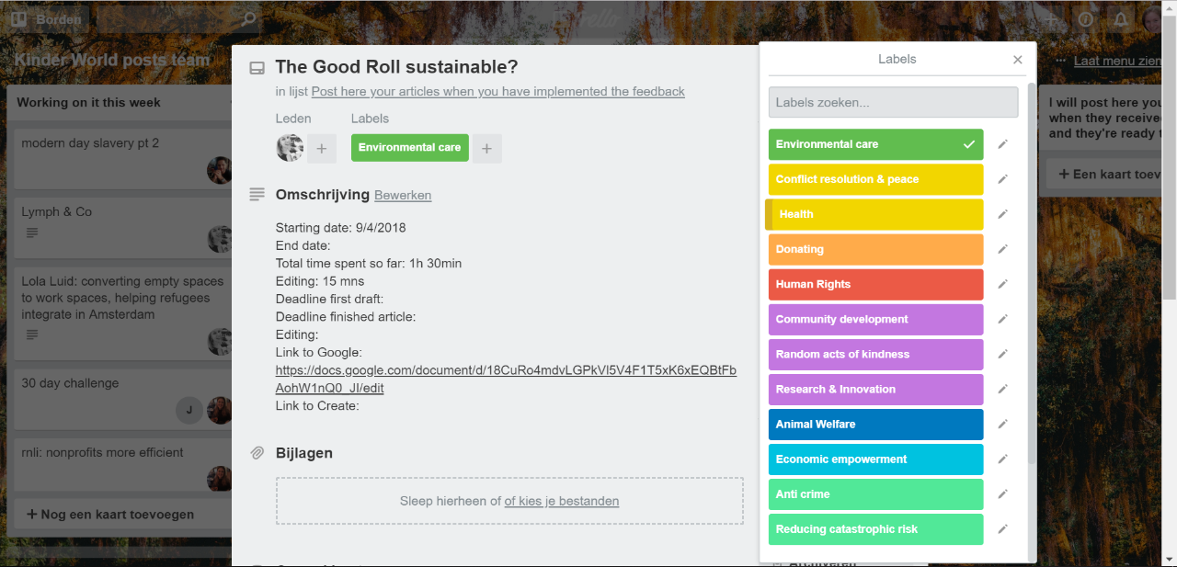Click the magnifier icon in the header search
Screen dimensions: 1177x567
coord(248,18)
